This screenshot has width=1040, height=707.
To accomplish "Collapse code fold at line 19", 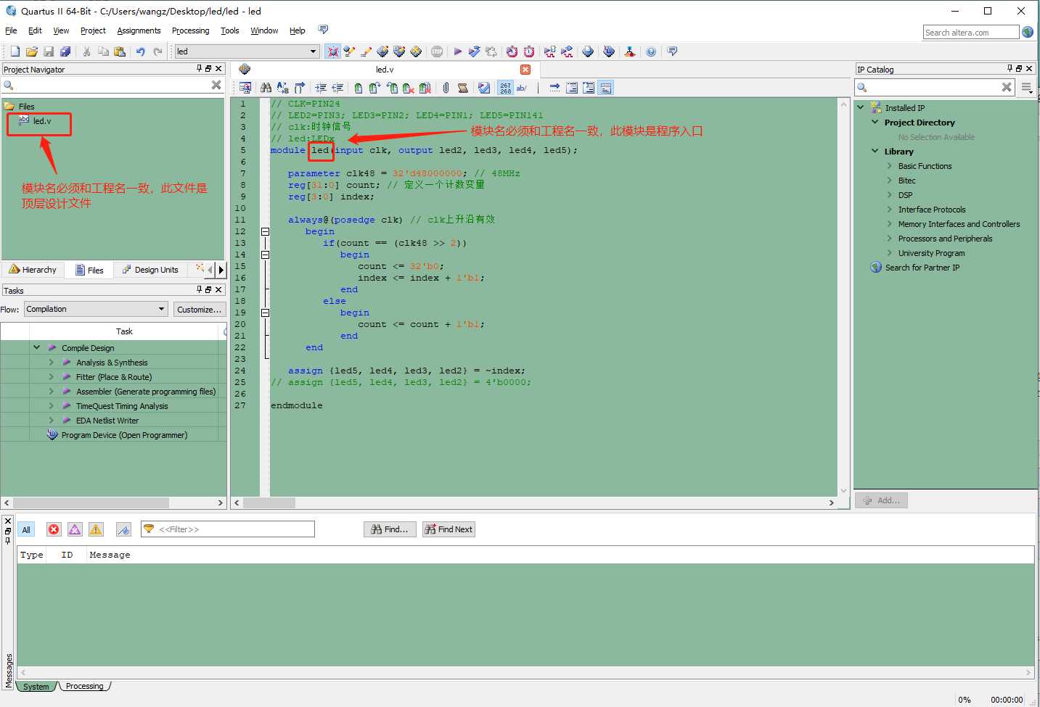I will coord(265,313).
